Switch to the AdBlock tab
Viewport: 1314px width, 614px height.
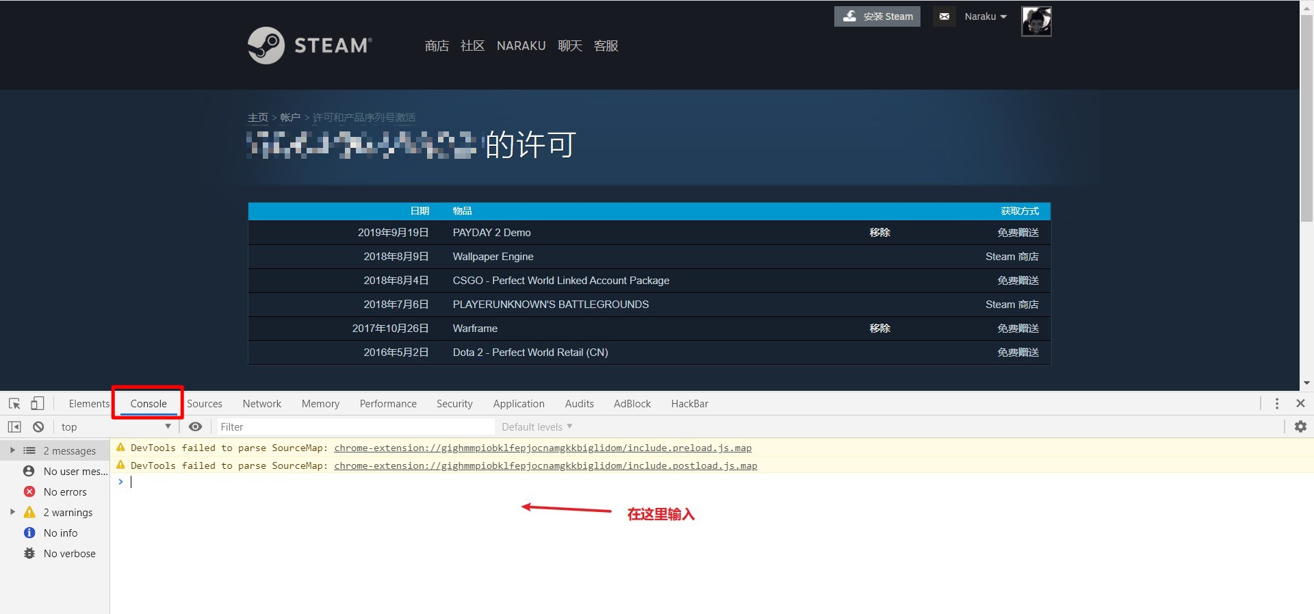[632, 404]
